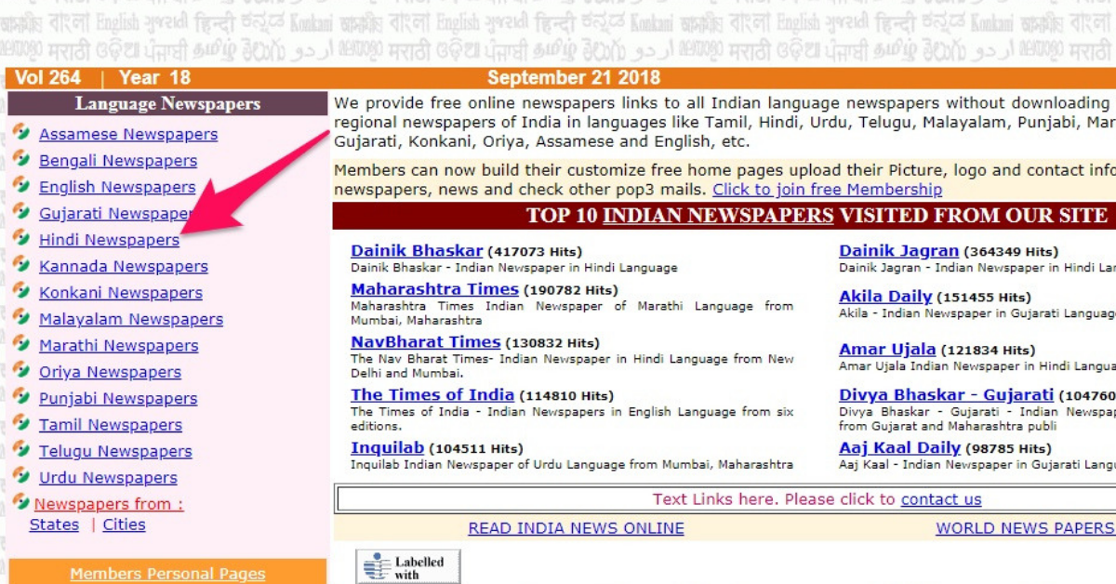Image resolution: width=1116 pixels, height=584 pixels.
Task: Click the 'Vol 264' header text
Action: pyautogui.click(x=48, y=78)
